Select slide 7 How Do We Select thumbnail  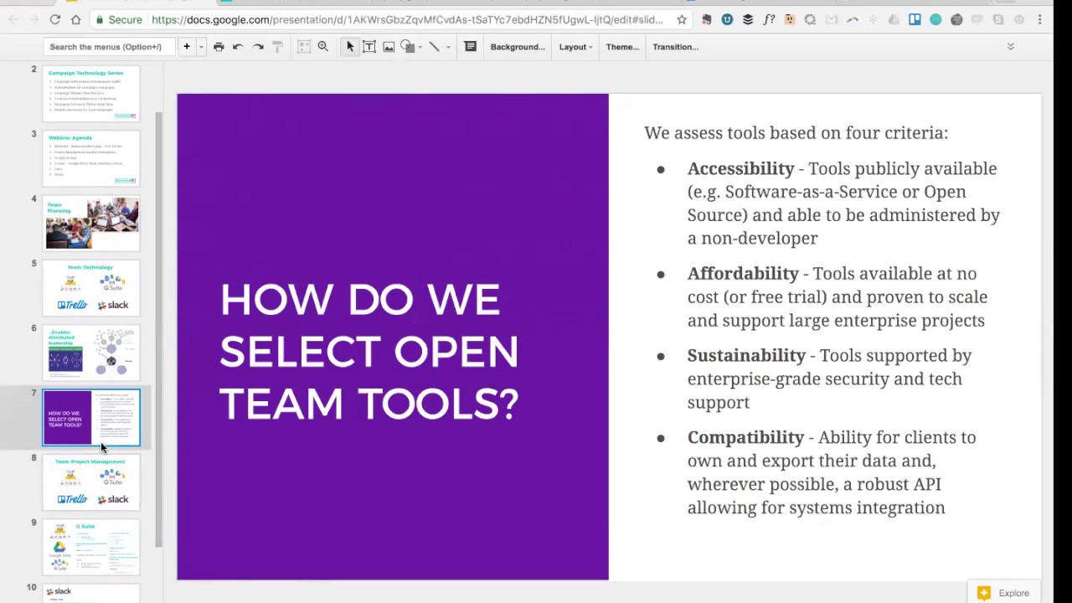91,417
